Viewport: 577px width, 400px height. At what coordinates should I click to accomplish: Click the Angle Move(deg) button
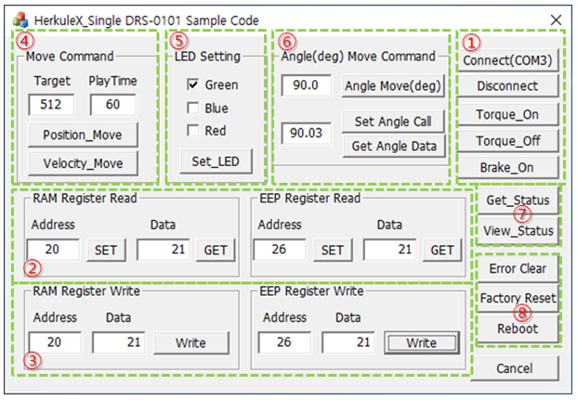click(393, 86)
